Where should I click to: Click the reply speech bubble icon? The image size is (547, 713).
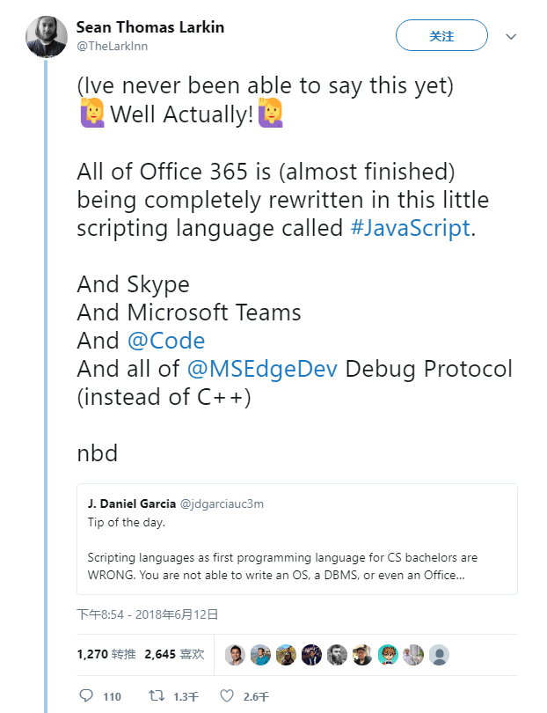[x=86, y=695]
